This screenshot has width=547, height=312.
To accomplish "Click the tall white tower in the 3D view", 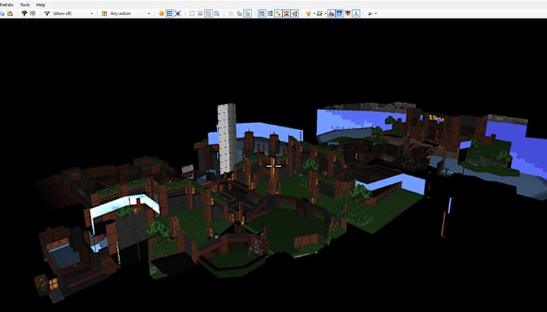I will pos(227,138).
